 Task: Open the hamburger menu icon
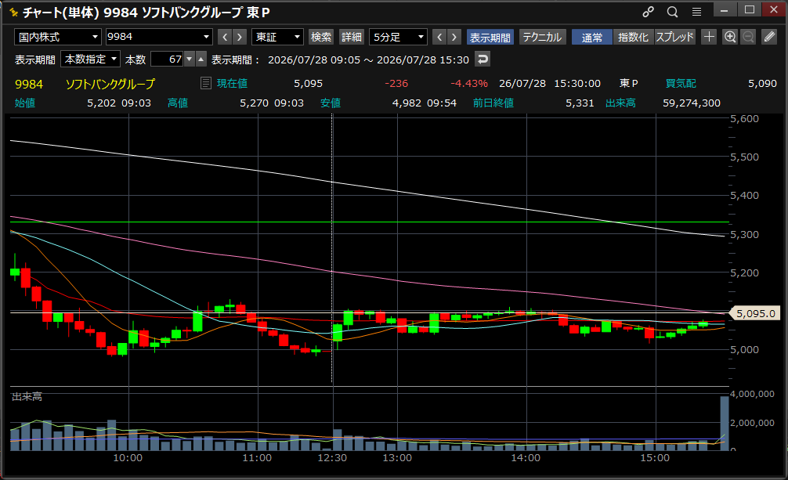[x=696, y=12]
